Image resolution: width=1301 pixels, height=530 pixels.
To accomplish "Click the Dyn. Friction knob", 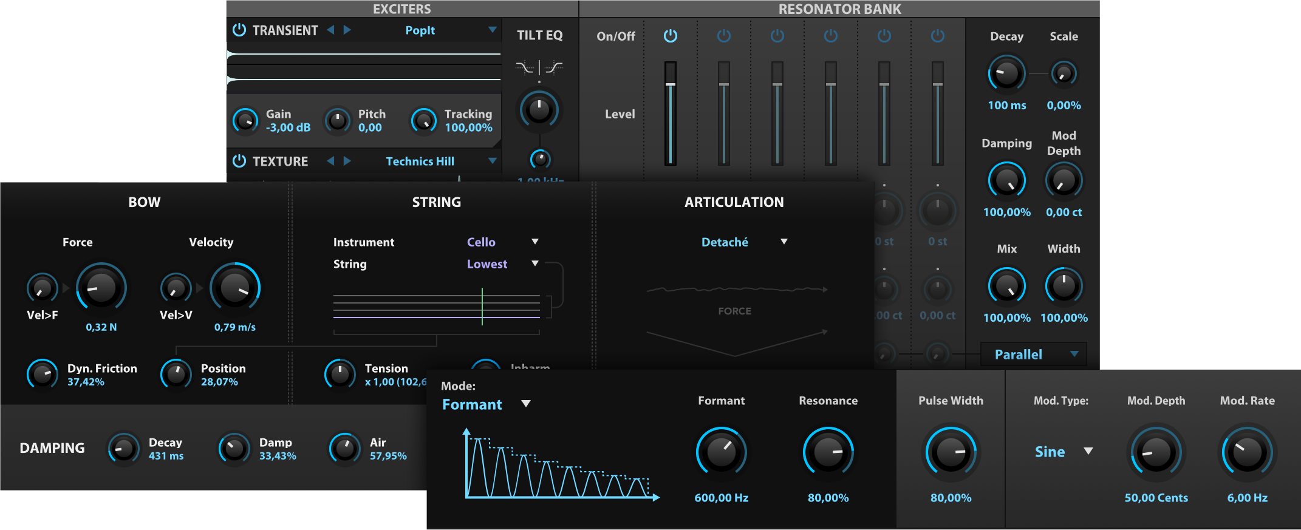I will [42, 375].
